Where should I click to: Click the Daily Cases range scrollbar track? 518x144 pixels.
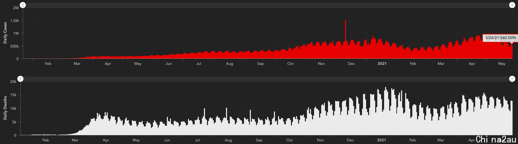pos(267,5)
